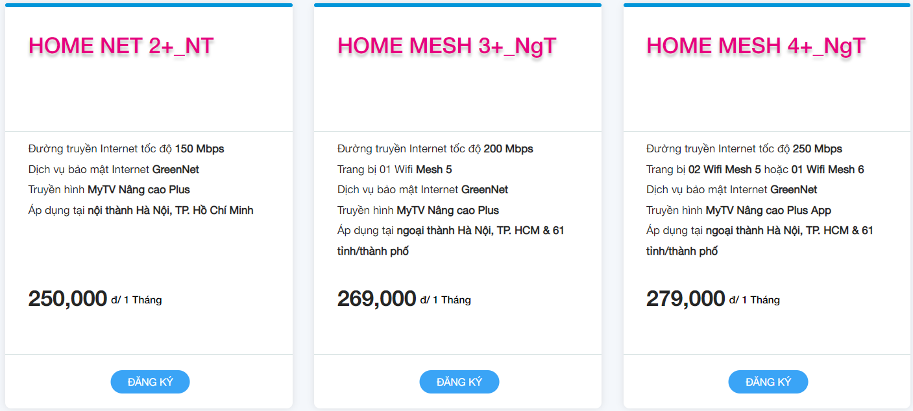Select the HOME MESH 3+_NgT heading
Viewport: 913px width, 411px height.
(x=446, y=46)
